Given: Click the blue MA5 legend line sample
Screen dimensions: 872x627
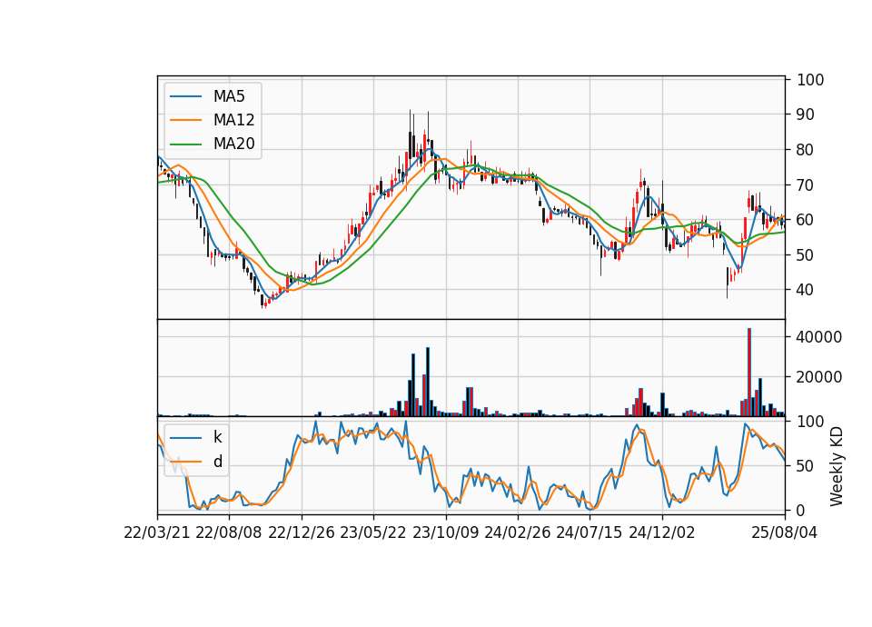Looking at the screenshot, I should (x=185, y=97).
